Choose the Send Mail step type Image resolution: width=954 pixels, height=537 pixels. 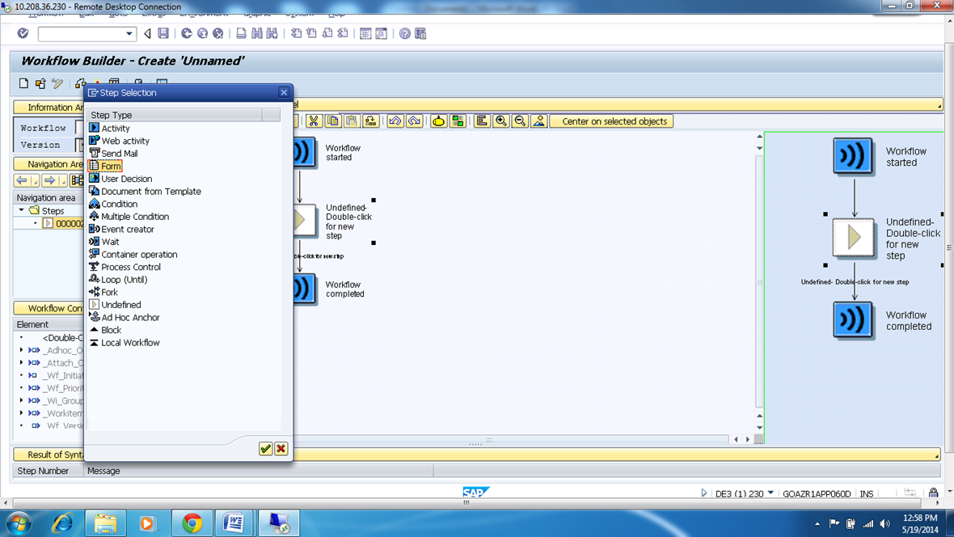(121, 153)
